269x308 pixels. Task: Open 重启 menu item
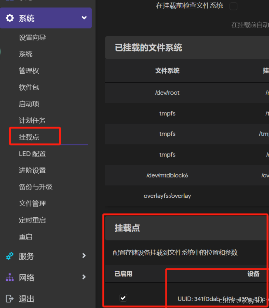26,237
